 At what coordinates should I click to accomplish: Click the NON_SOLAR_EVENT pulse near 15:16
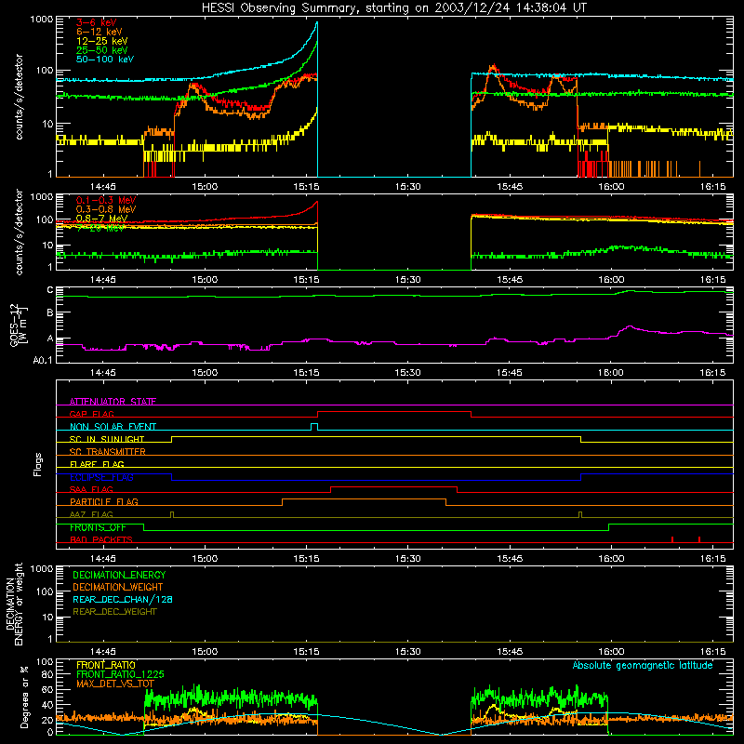point(314,426)
